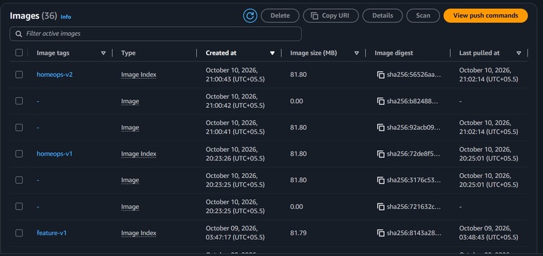Copy digest sha256:56526aa of homeops-v2
This screenshot has width=543, height=256.
pyautogui.click(x=381, y=75)
